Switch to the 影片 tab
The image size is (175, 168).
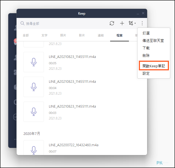82,35
